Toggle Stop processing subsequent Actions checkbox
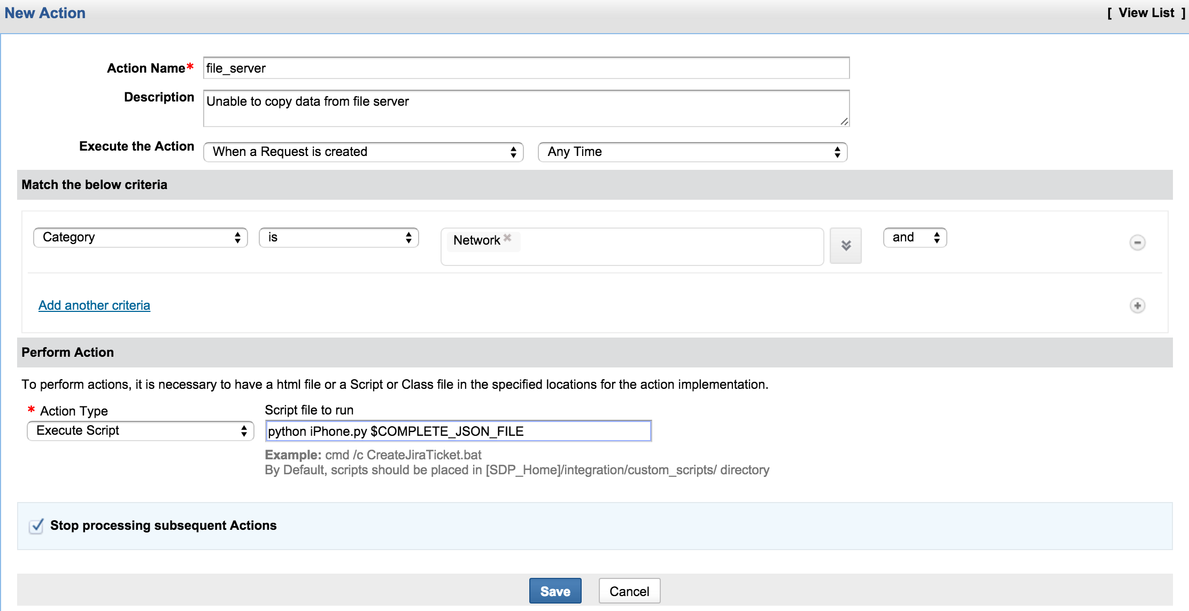 tap(36, 526)
